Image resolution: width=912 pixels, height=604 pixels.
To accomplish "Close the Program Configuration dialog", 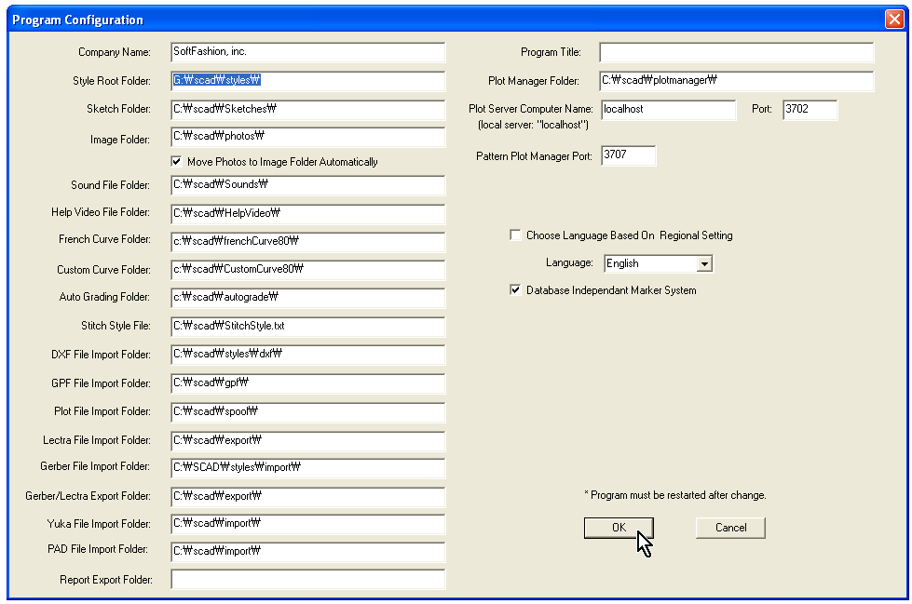I will (x=894, y=20).
